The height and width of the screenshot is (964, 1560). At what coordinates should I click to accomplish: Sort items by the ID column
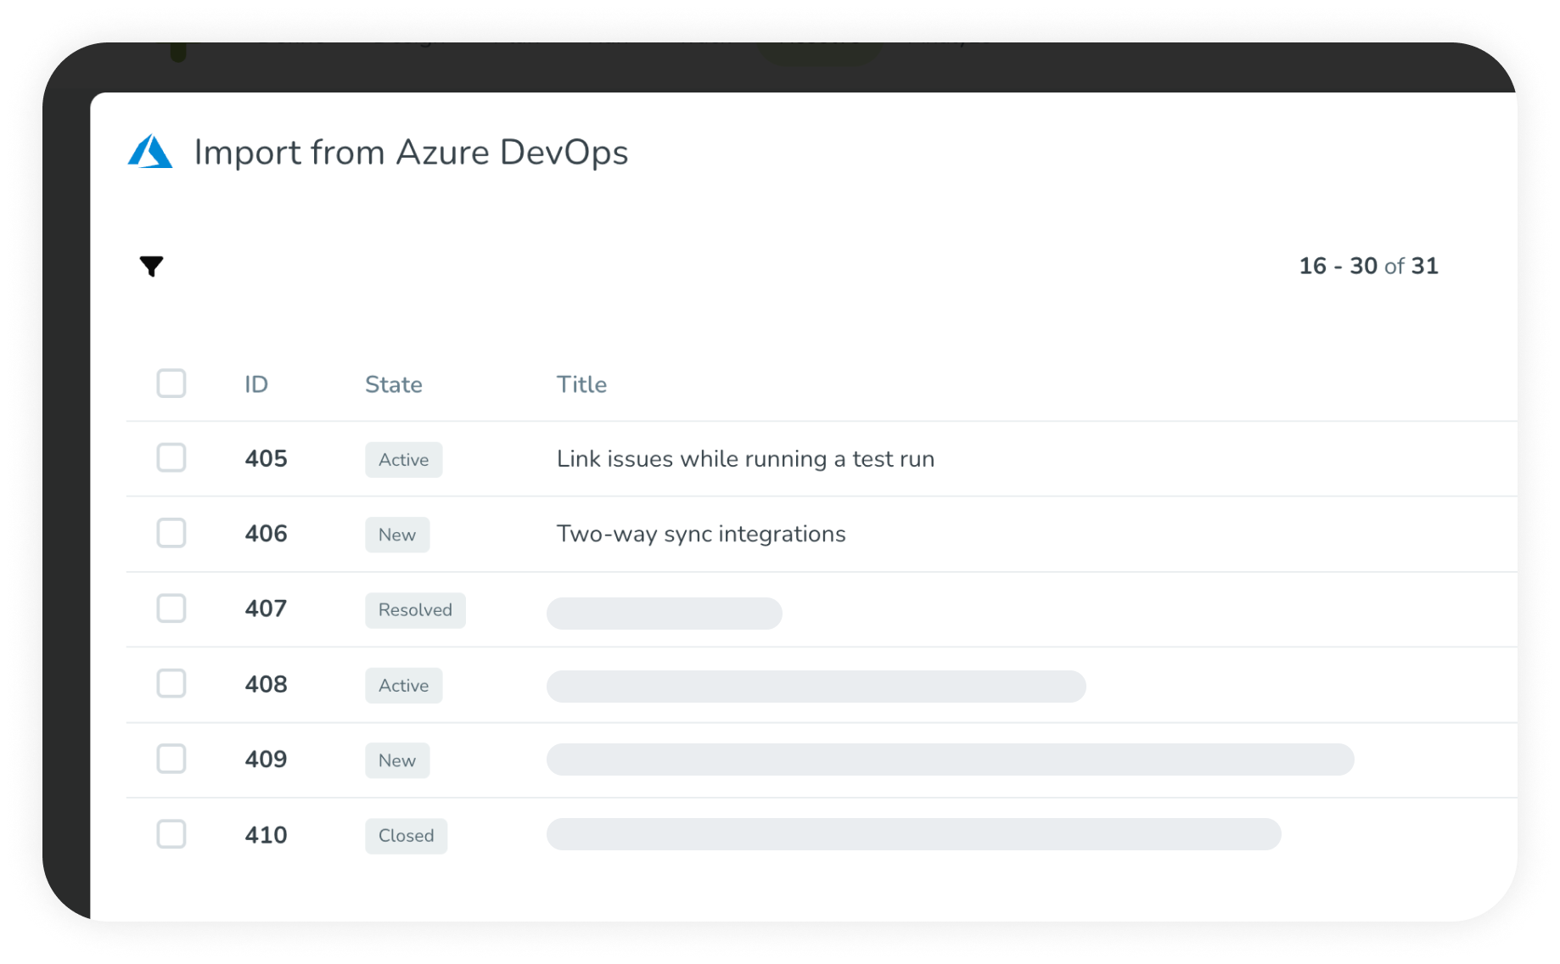click(x=256, y=384)
